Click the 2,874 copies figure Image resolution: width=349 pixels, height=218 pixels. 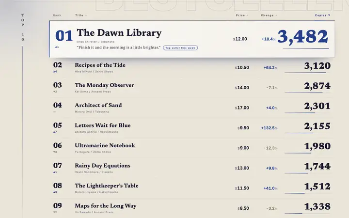[317, 86]
